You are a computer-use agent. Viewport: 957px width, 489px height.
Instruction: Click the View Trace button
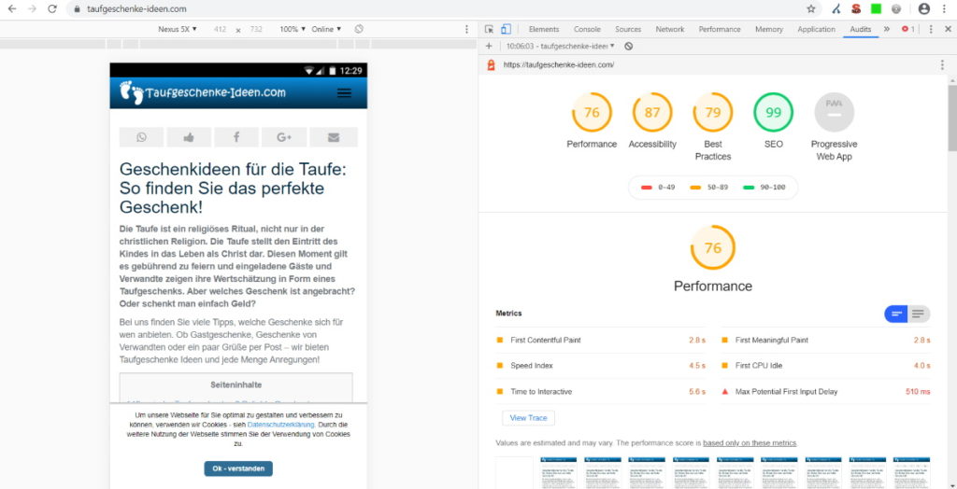coord(528,418)
